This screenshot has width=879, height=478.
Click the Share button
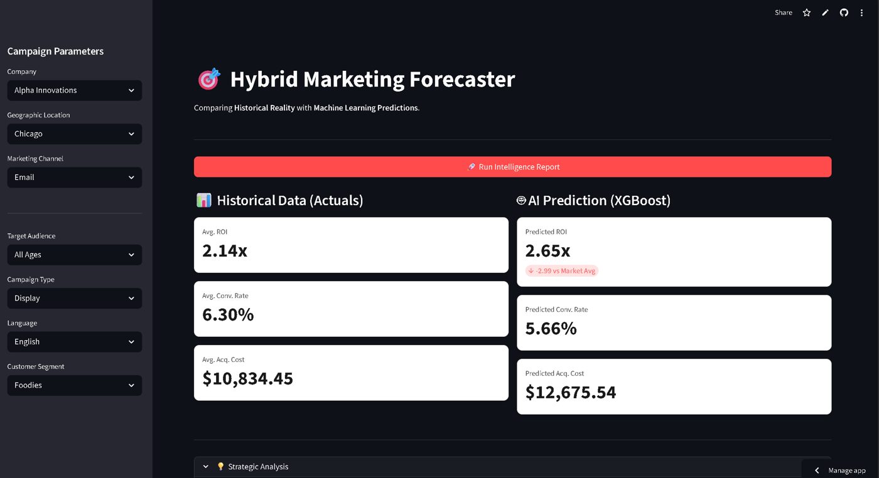click(x=784, y=13)
